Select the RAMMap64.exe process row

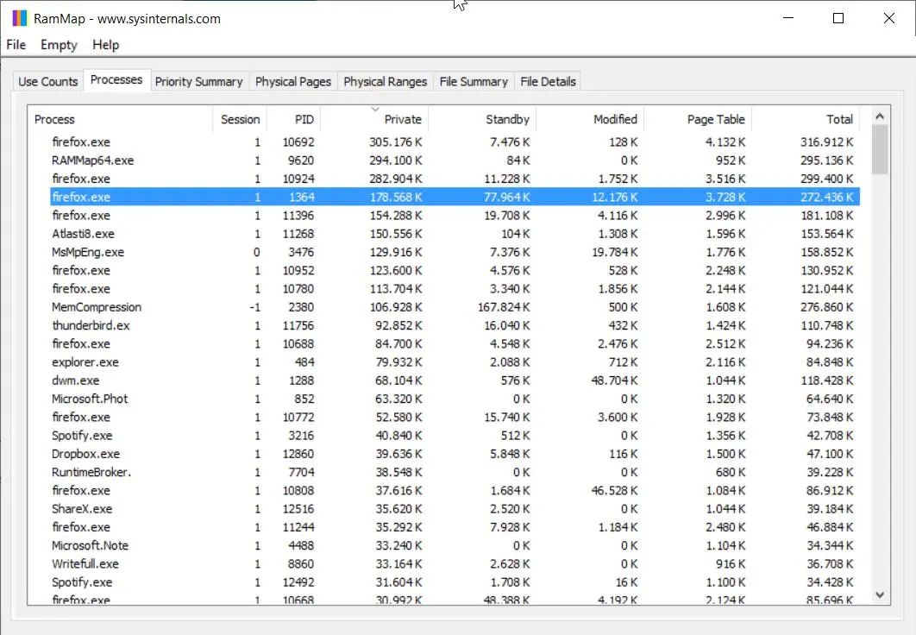pos(455,160)
